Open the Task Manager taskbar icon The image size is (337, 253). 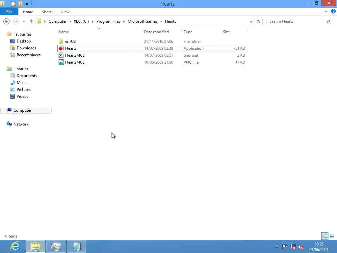pyautogui.click(x=56, y=246)
